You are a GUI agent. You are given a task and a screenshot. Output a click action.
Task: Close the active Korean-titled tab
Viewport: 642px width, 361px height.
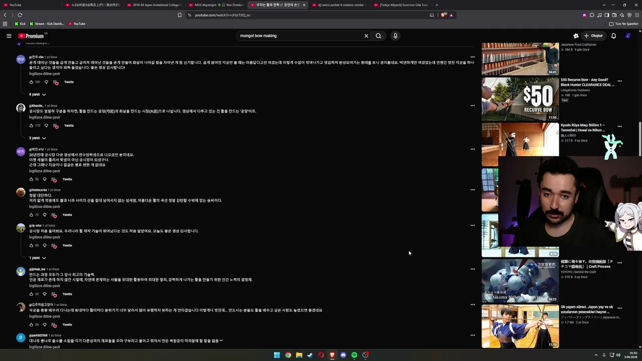pos(304,5)
